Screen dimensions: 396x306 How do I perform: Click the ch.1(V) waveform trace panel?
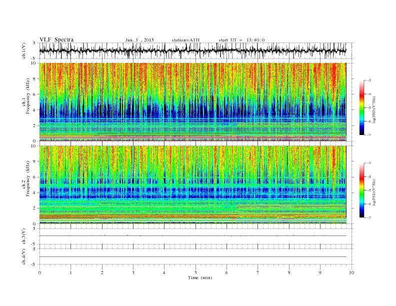[x=196, y=50]
